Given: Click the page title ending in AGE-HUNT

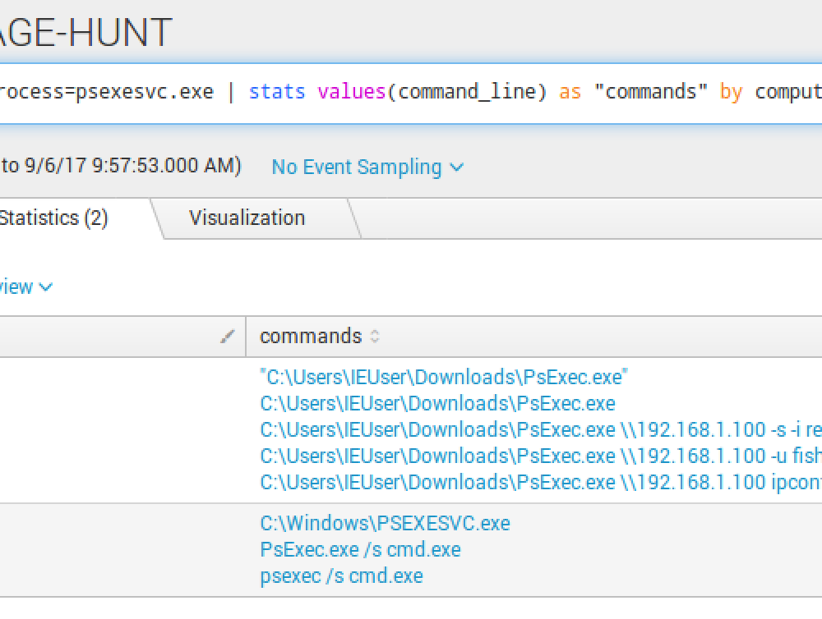Looking at the screenshot, I should click(x=85, y=33).
